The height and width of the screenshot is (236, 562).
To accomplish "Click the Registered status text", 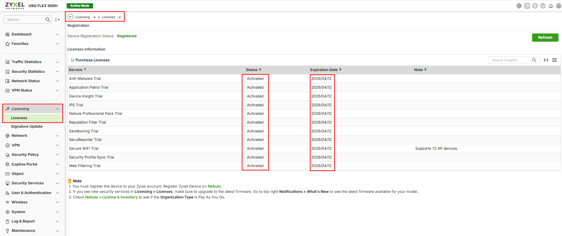I will pyautogui.click(x=127, y=36).
